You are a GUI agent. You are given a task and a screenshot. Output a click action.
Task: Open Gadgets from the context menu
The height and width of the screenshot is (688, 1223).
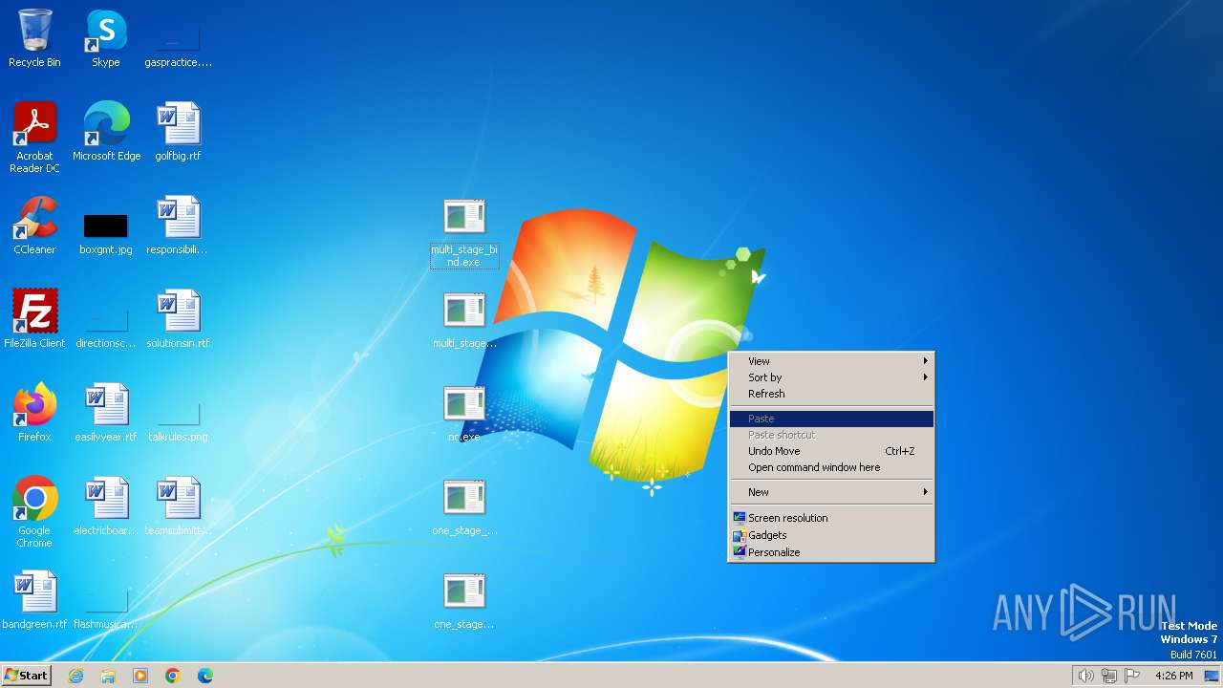point(831,535)
